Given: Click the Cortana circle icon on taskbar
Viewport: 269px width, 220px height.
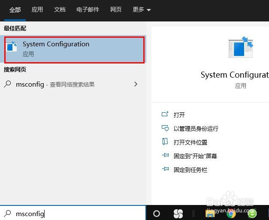Looking at the screenshot, I should (157, 214).
